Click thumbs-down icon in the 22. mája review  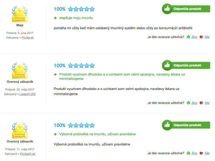[x=201, y=103]
